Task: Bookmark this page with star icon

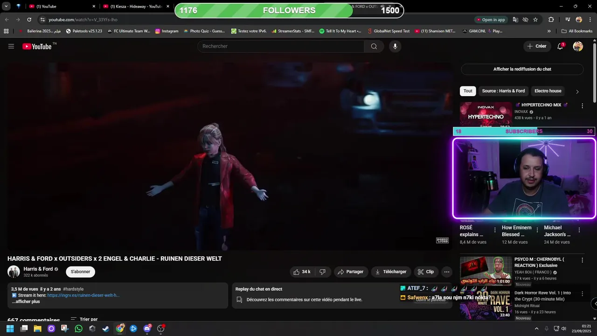Action: (x=535, y=20)
